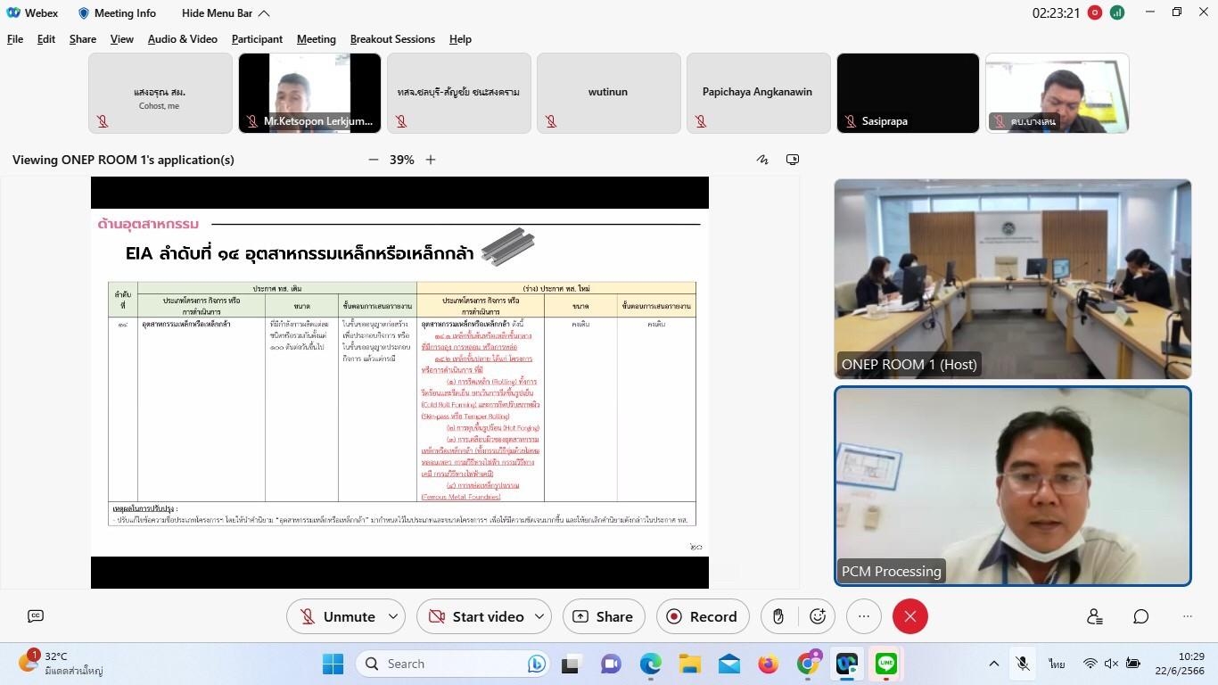Raise hand using the hand icon
Screen dimensions: 1218x685
click(x=778, y=616)
